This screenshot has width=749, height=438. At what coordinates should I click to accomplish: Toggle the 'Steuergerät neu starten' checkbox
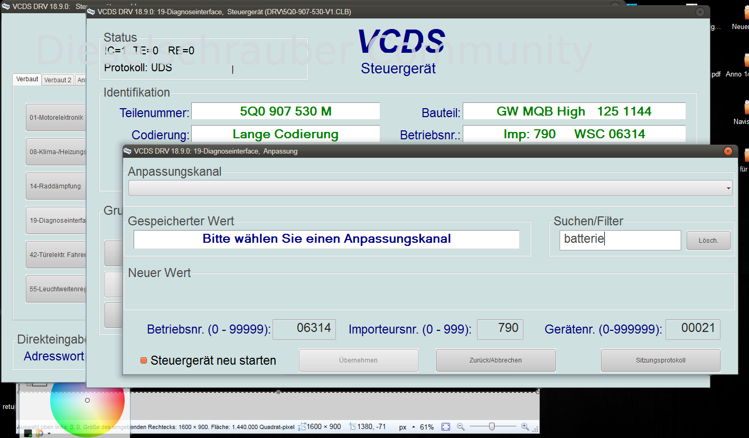click(143, 361)
